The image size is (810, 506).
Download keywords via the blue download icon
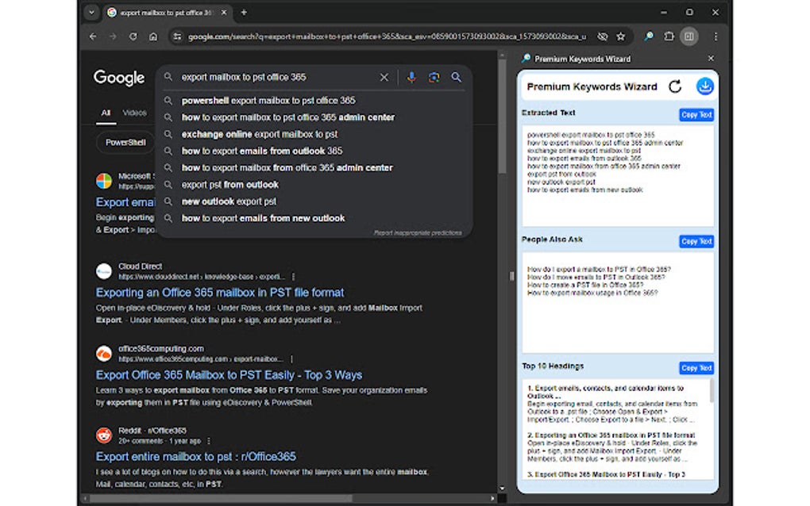pyautogui.click(x=704, y=86)
